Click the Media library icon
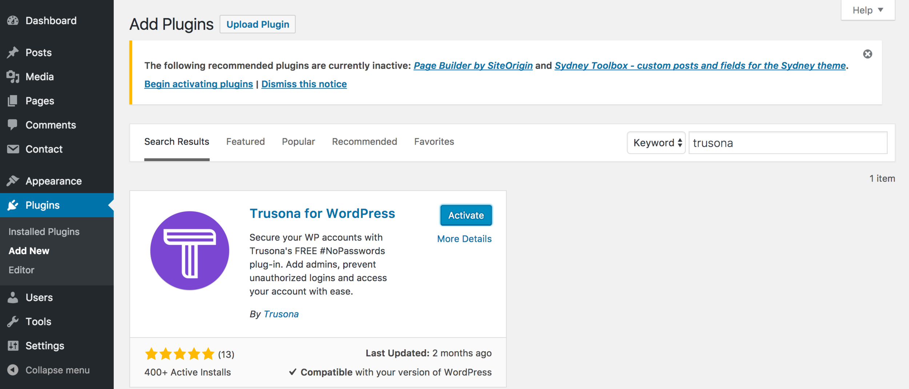This screenshot has height=389, width=909. [13, 77]
